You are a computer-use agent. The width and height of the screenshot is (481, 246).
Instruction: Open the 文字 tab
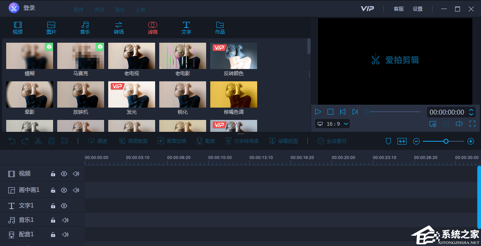click(x=186, y=28)
